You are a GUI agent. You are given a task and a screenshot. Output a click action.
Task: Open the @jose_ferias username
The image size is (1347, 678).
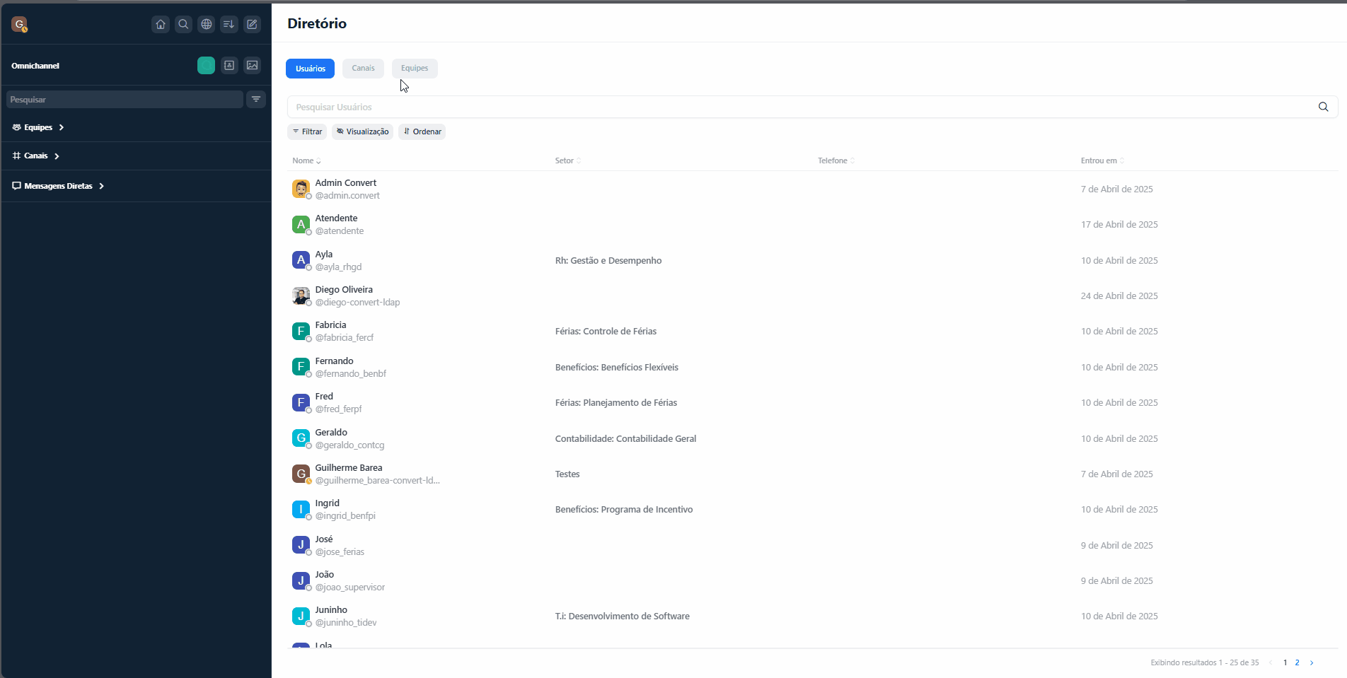pos(340,551)
